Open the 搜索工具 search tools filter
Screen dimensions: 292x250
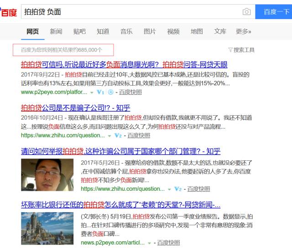pyautogui.click(x=241, y=50)
